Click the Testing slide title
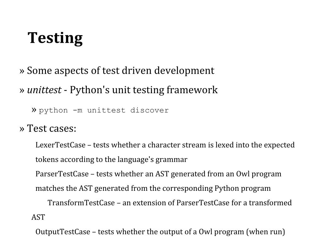The width and height of the screenshot is (322, 241). coord(55,38)
